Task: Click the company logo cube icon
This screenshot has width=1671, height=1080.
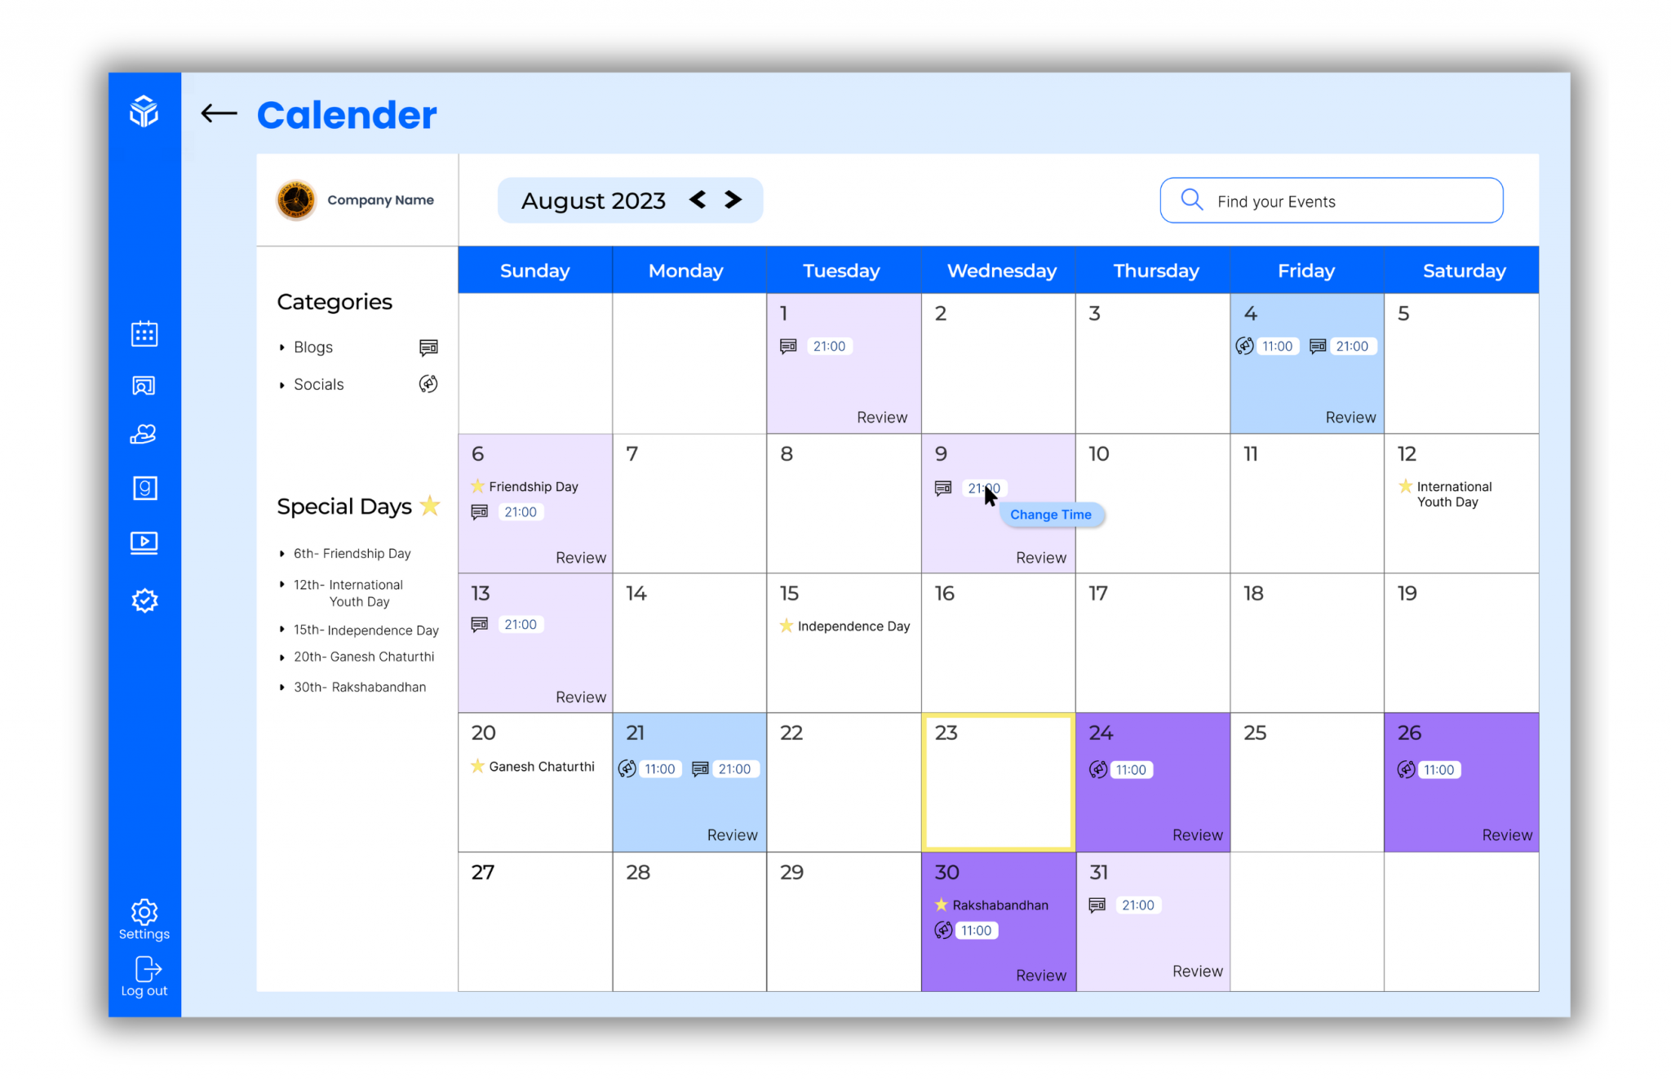Action: (143, 109)
